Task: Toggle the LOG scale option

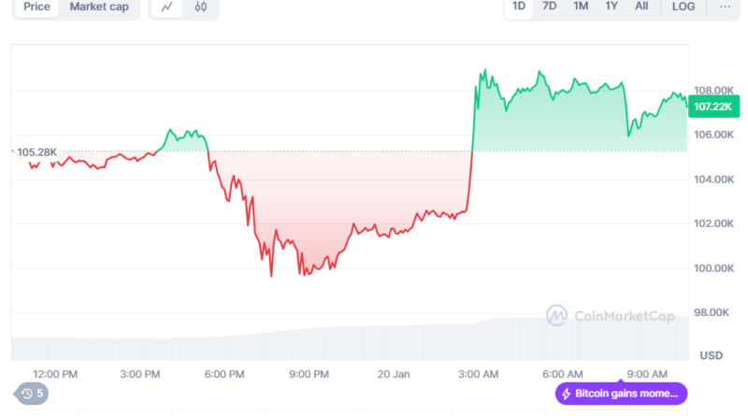Action: tap(683, 7)
